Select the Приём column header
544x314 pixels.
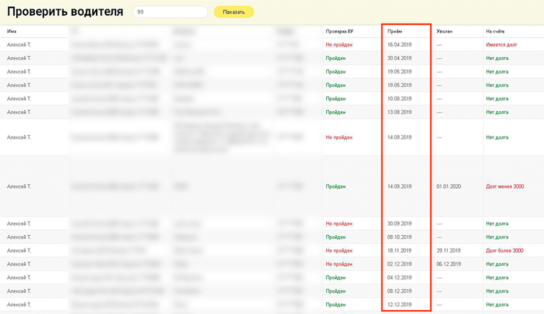pyautogui.click(x=395, y=32)
